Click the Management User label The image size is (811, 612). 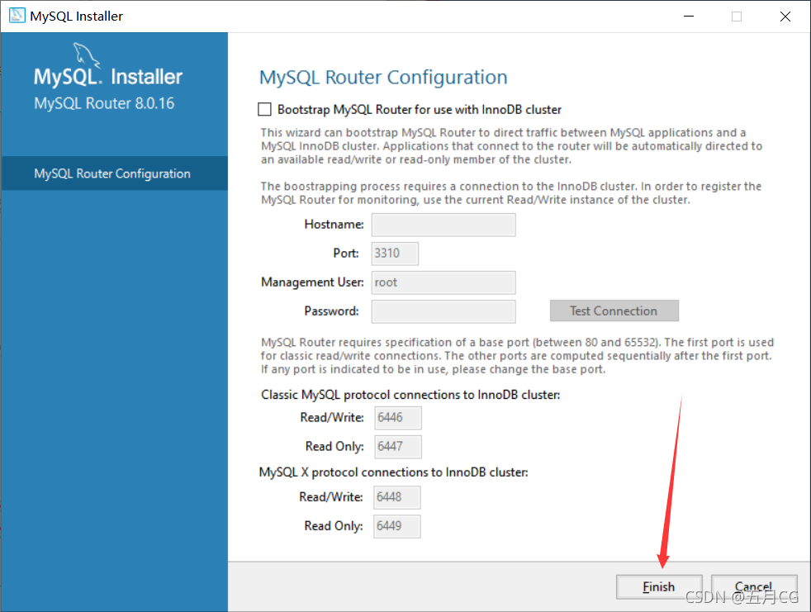312,282
